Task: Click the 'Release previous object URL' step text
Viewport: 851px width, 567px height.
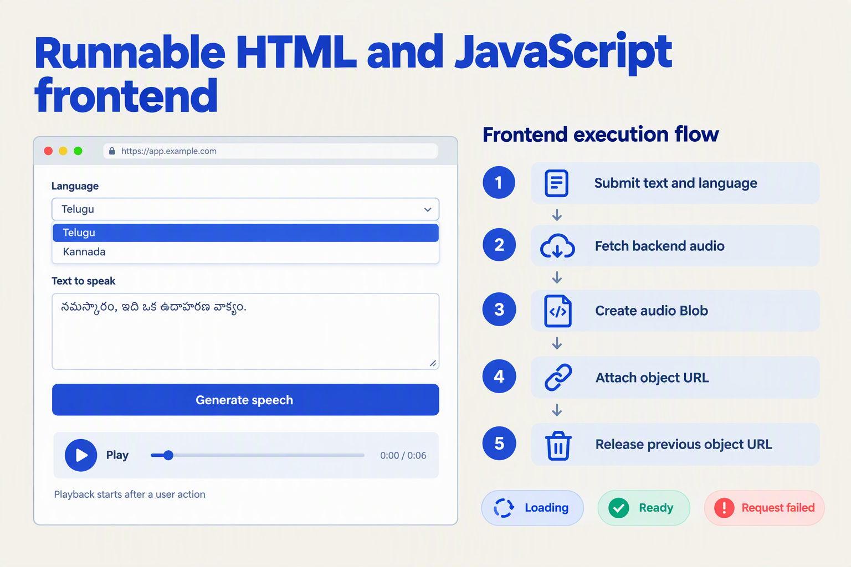Action: tap(684, 445)
